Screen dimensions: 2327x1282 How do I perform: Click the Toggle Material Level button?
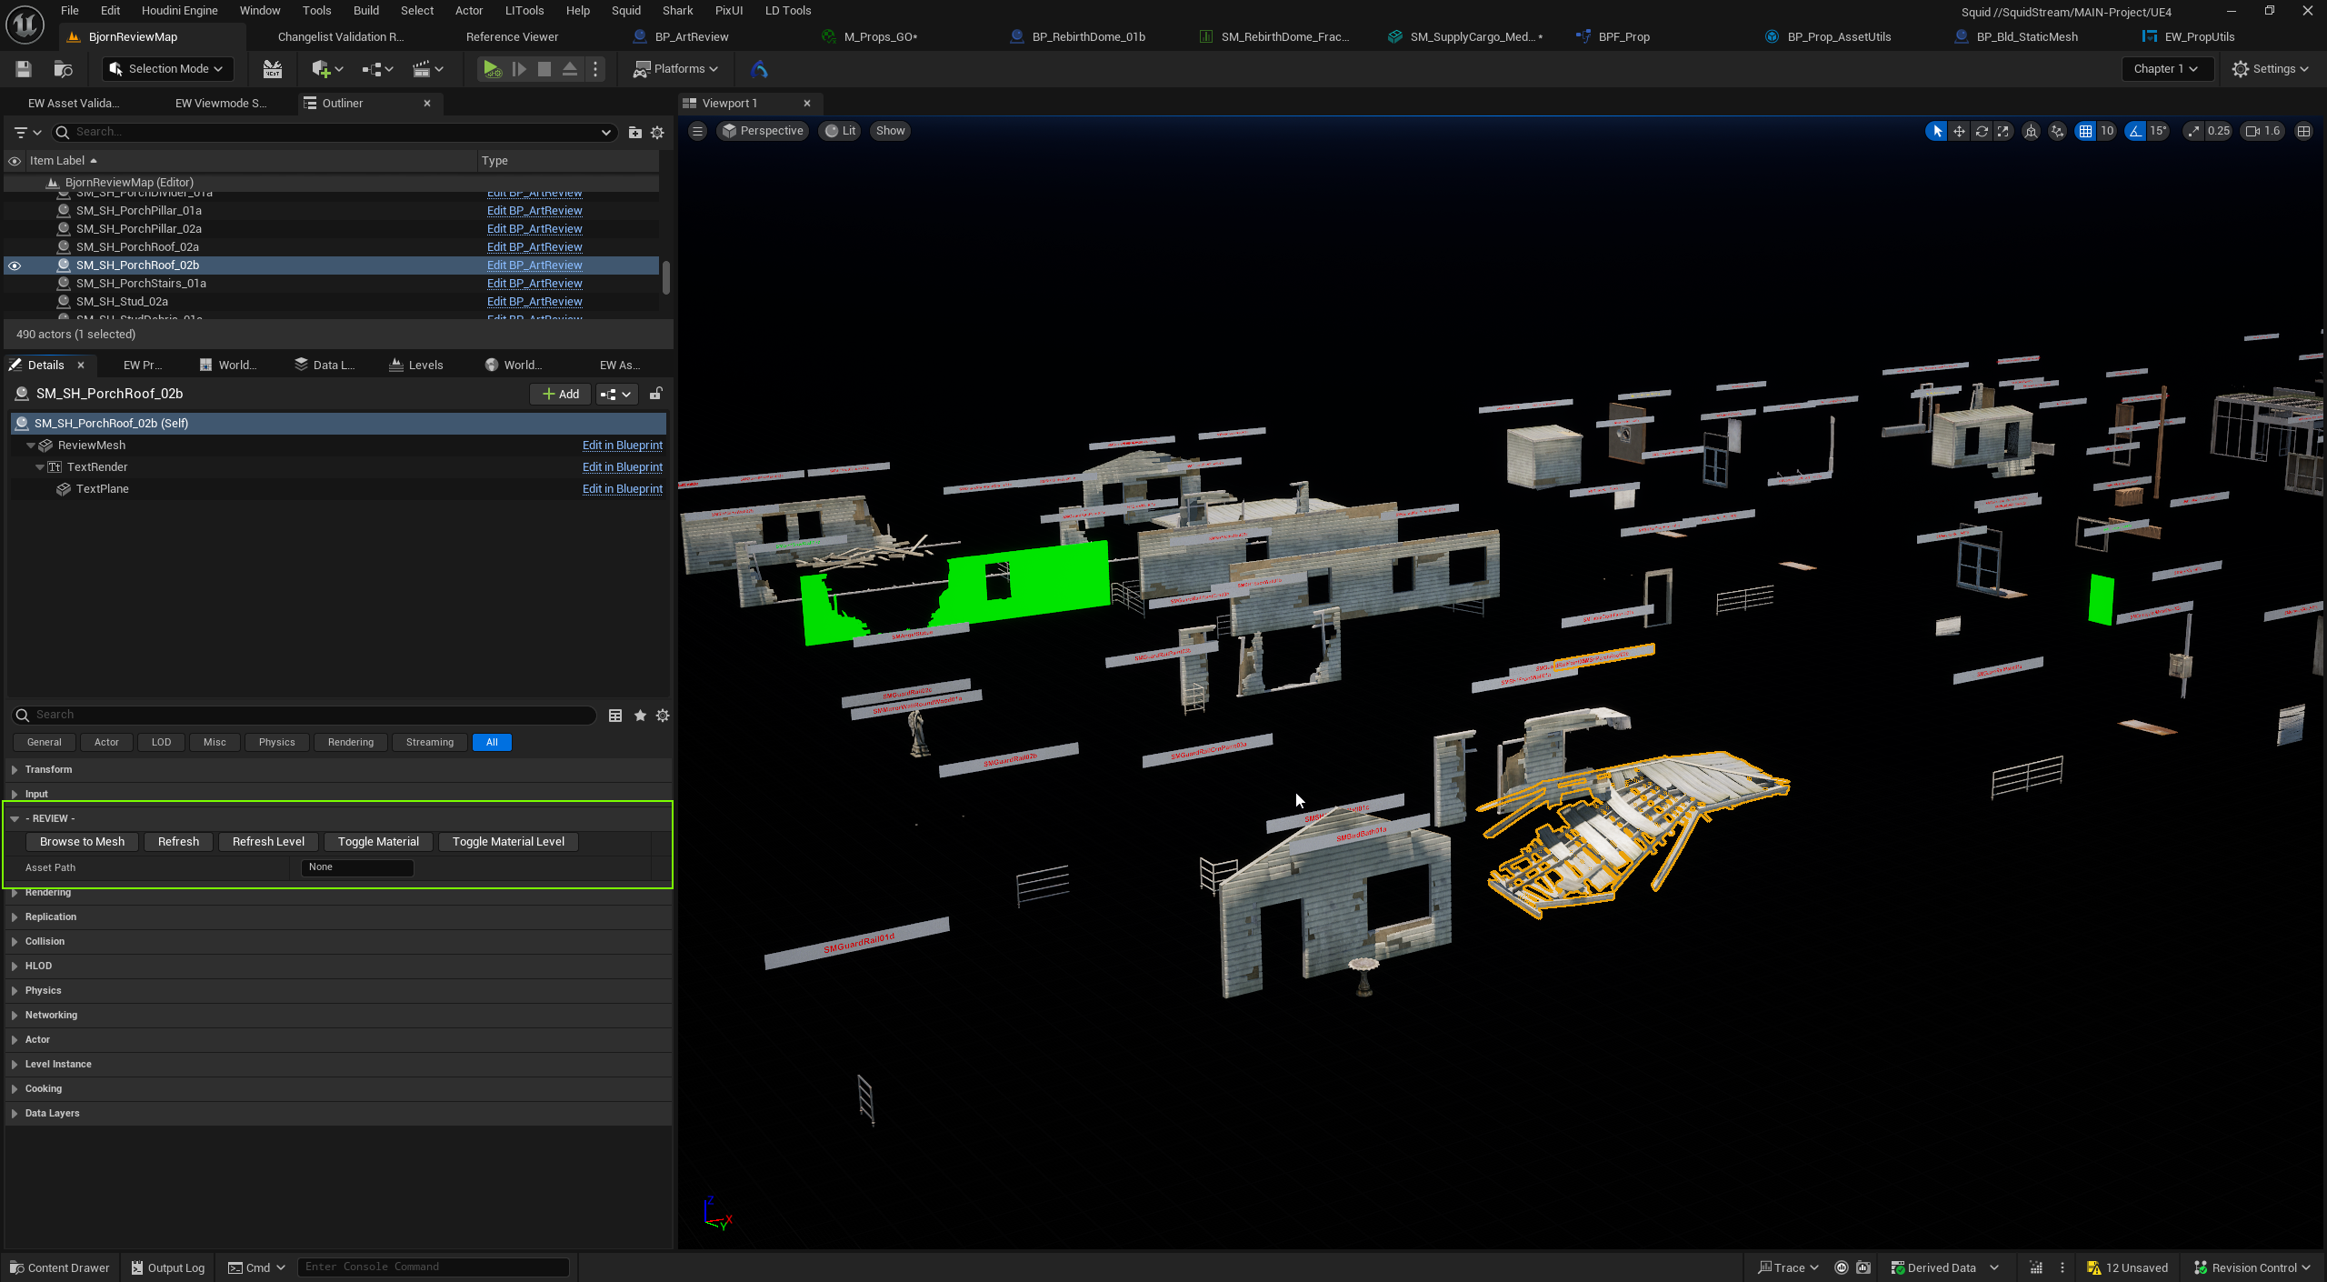[x=508, y=842]
